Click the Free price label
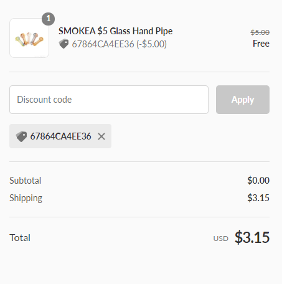Viewport: 282px width, 284px height. 261,44
